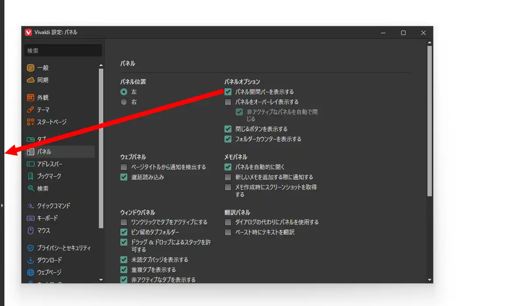Maximize the Vivaldi settings window
The height and width of the screenshot is (306, 525).
click(403, 33)
